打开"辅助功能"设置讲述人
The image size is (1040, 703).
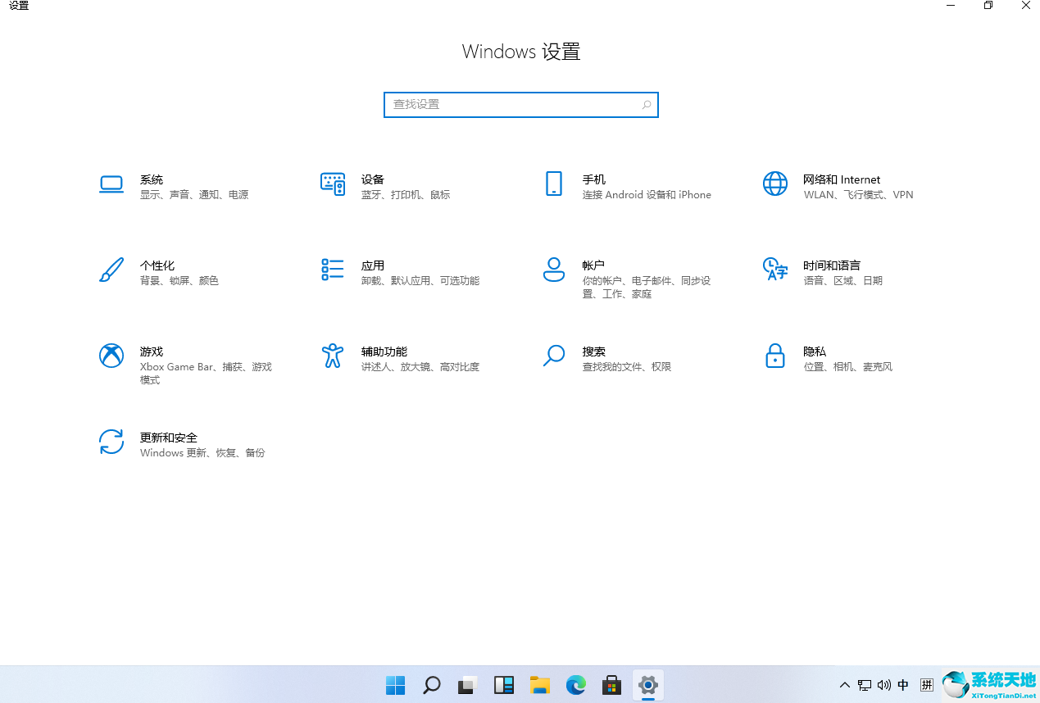384,357
